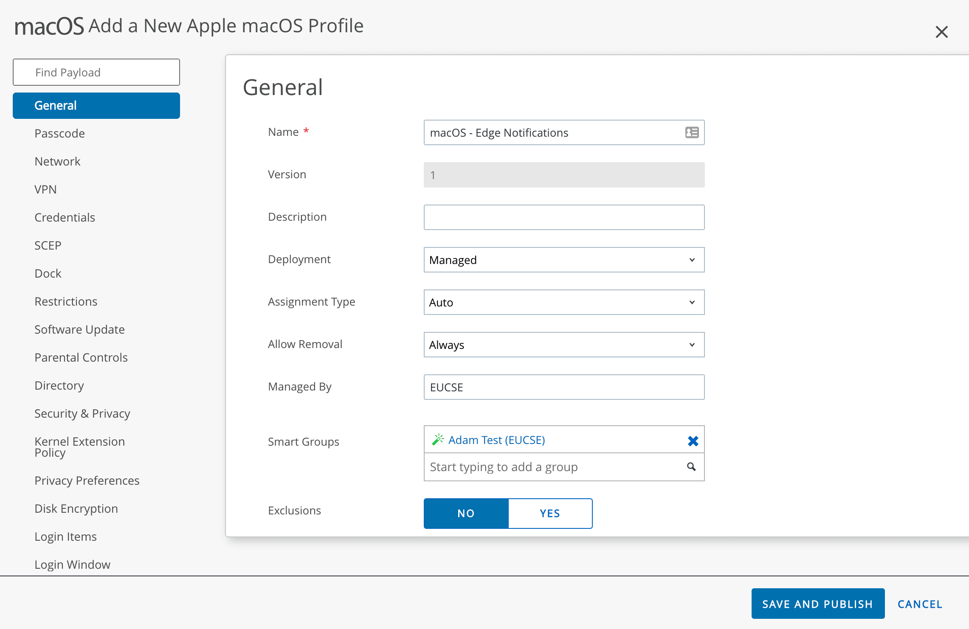Open the Assignment Type dropdown
Image resolution: width=969 pixels, height=629 pixels.
click(x=564, y=302)
